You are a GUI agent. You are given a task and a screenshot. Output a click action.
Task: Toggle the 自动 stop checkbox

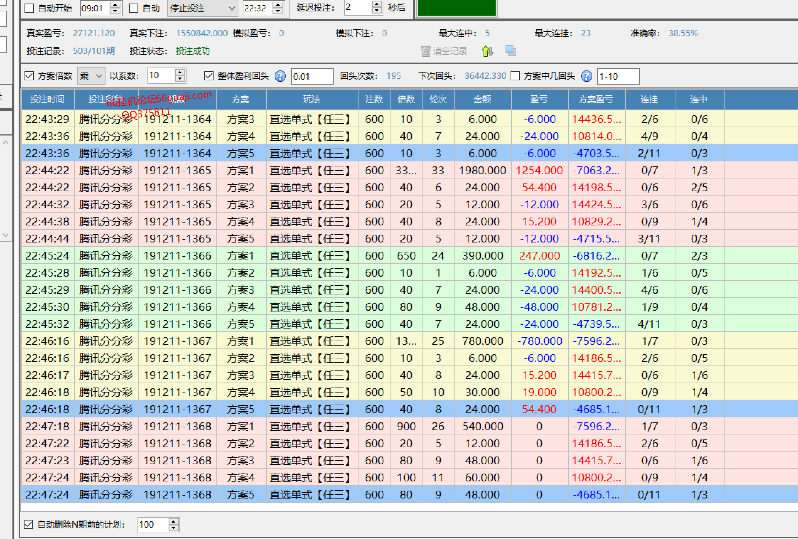pos(134,8)
